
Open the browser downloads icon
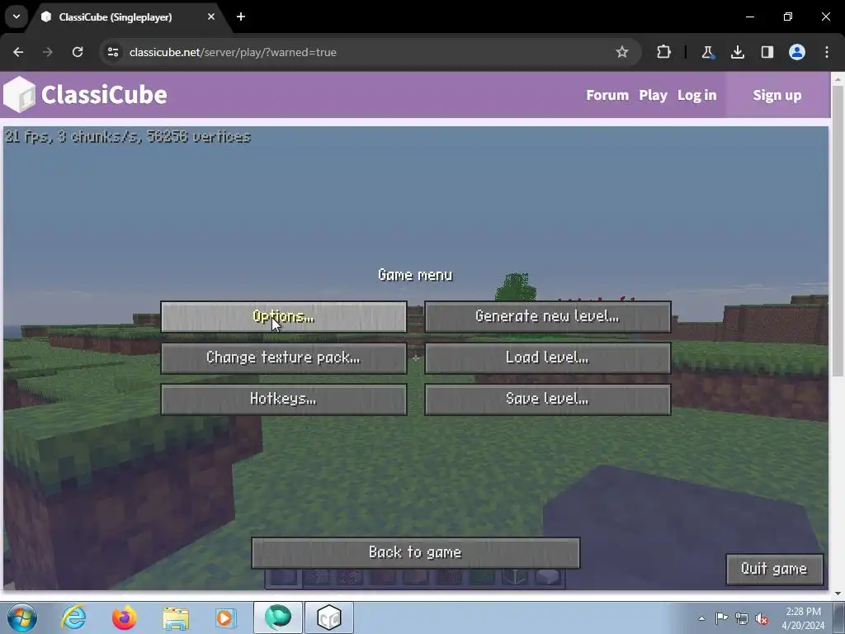coord(737,52)
